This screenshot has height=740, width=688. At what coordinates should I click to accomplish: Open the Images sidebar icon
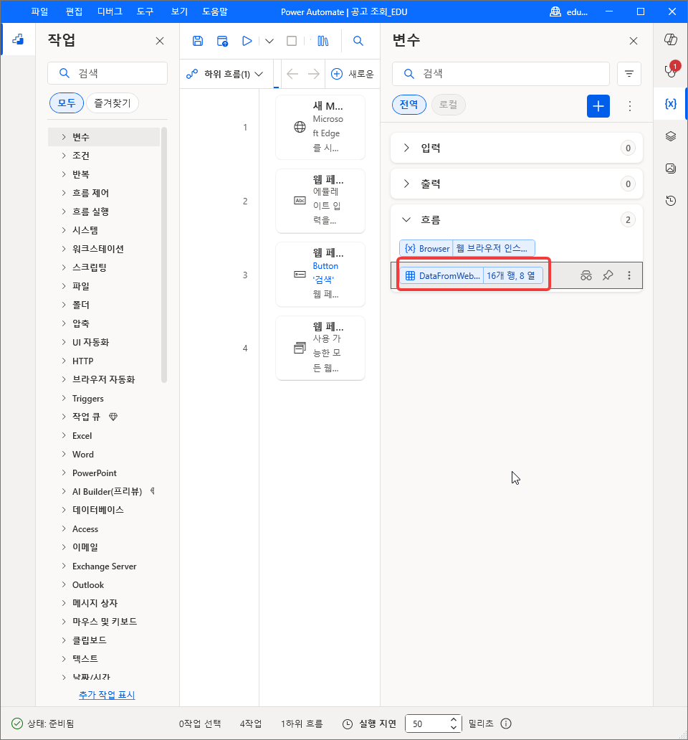tap(671, 169)
